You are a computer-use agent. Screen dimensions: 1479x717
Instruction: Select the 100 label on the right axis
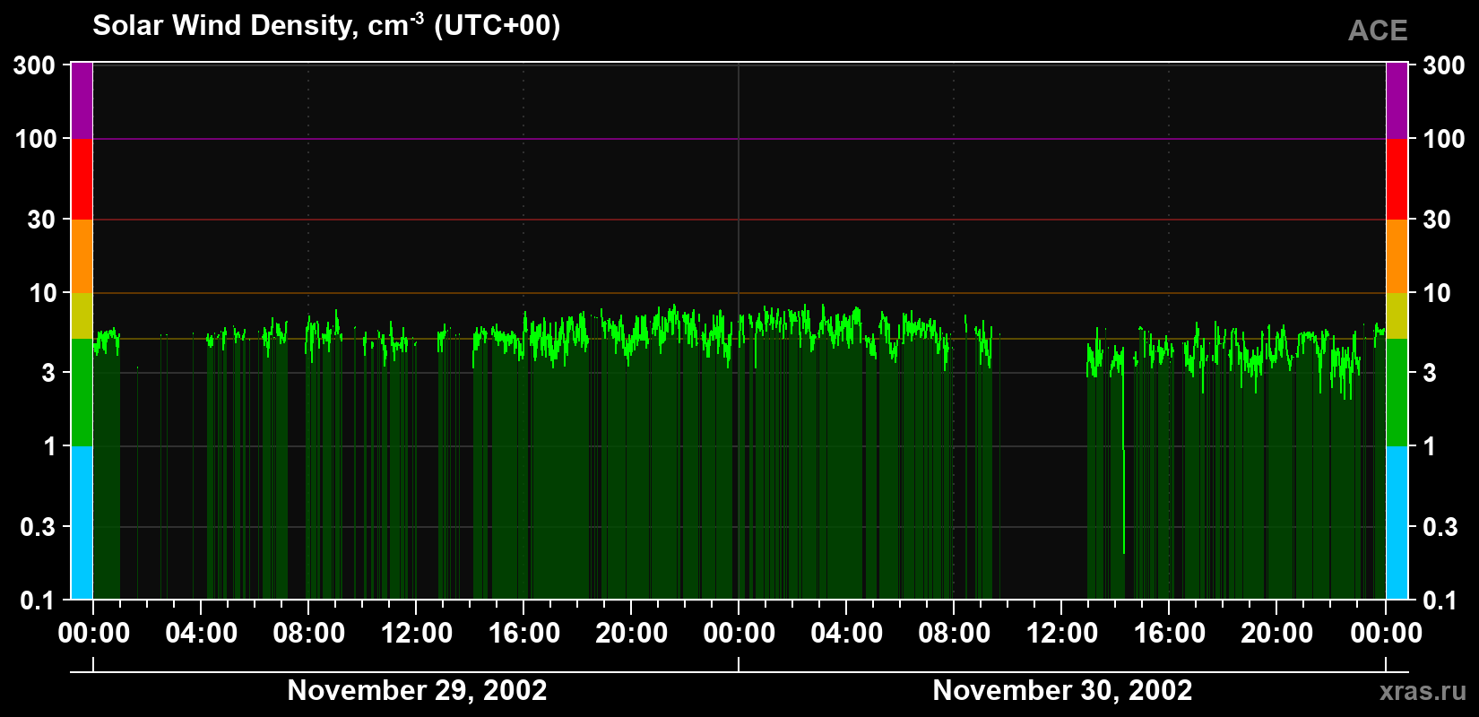(x=1444, y=139)
